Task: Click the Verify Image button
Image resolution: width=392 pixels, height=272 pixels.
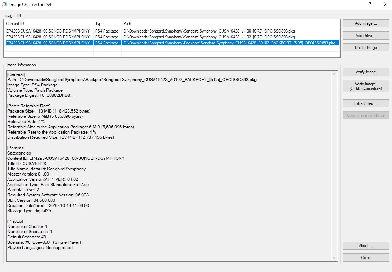Action: click(x=366, y=72)
